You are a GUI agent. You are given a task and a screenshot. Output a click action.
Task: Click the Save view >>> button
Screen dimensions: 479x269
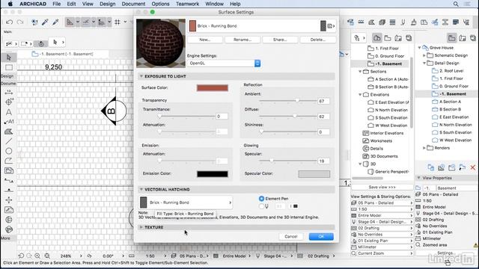(382, 187)
